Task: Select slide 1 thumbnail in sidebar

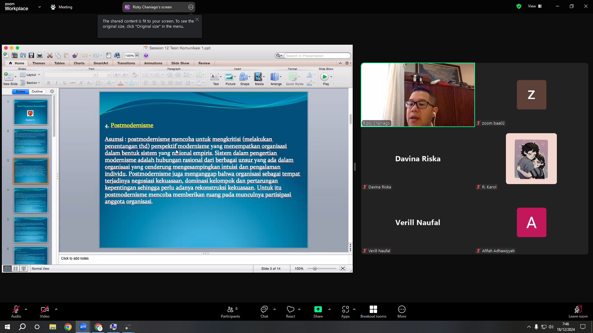Action: click(x=31, y=112)
